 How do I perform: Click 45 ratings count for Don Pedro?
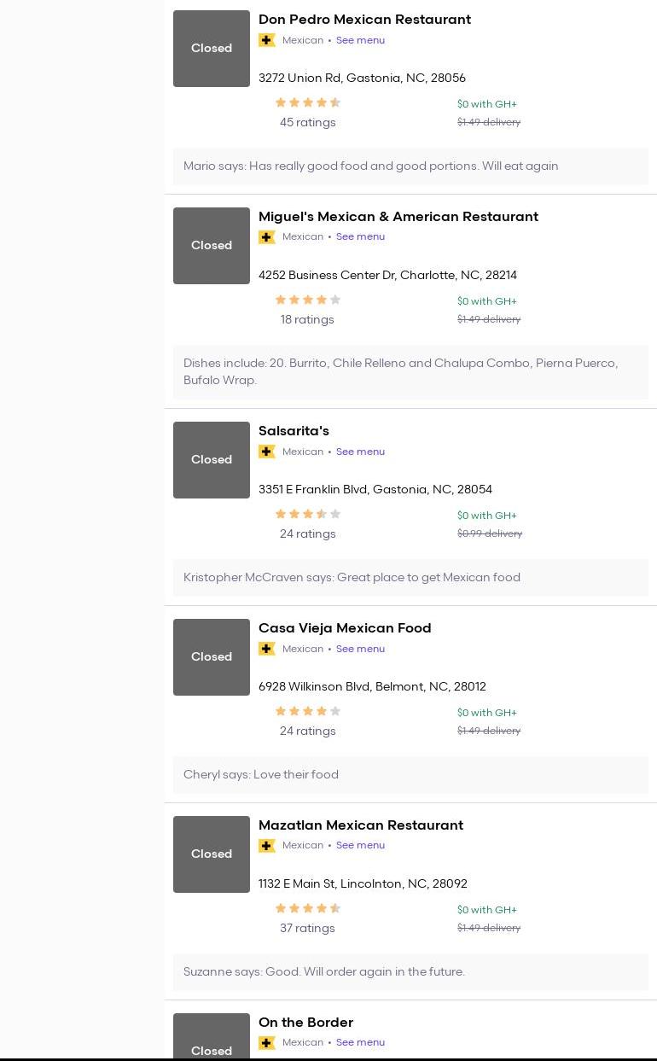[307, 123]
